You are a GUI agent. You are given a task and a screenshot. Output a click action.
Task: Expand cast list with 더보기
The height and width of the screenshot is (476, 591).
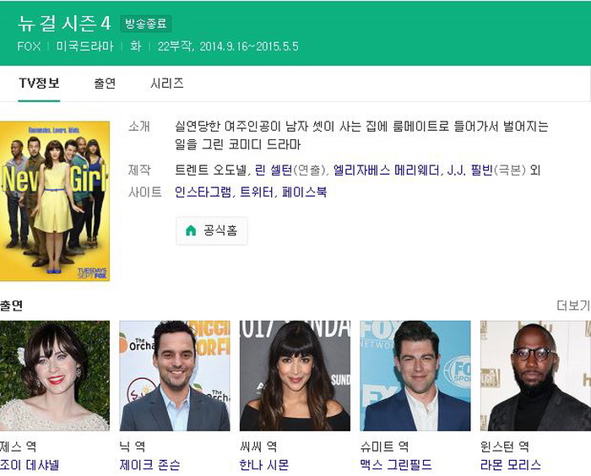tap(572, 306)
